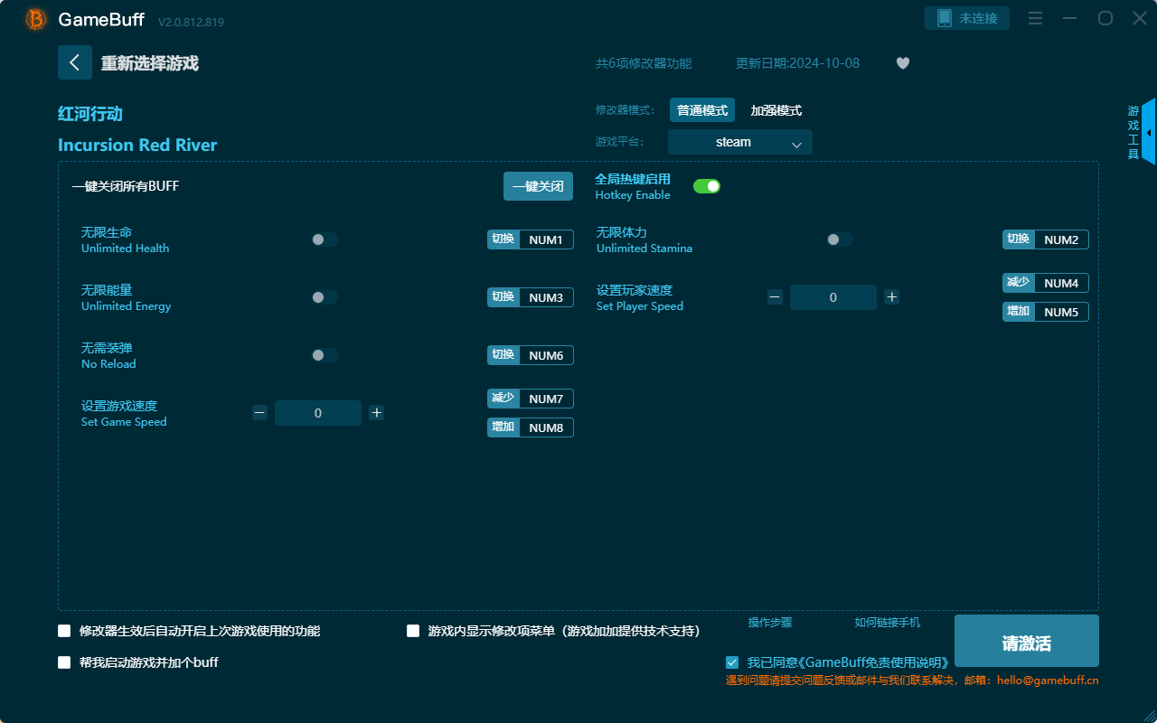Viewport: 1157px width, 723px height.
Task: Go back using the back arrow
Action: point(75,61)
